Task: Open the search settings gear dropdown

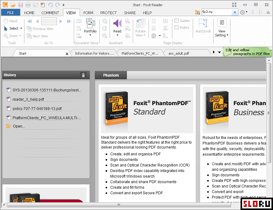Action: point(244,12)
